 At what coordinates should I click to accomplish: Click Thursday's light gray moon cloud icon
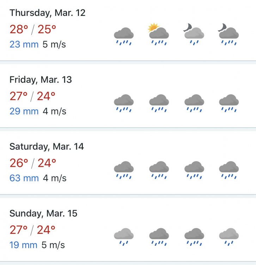point(194,35)
